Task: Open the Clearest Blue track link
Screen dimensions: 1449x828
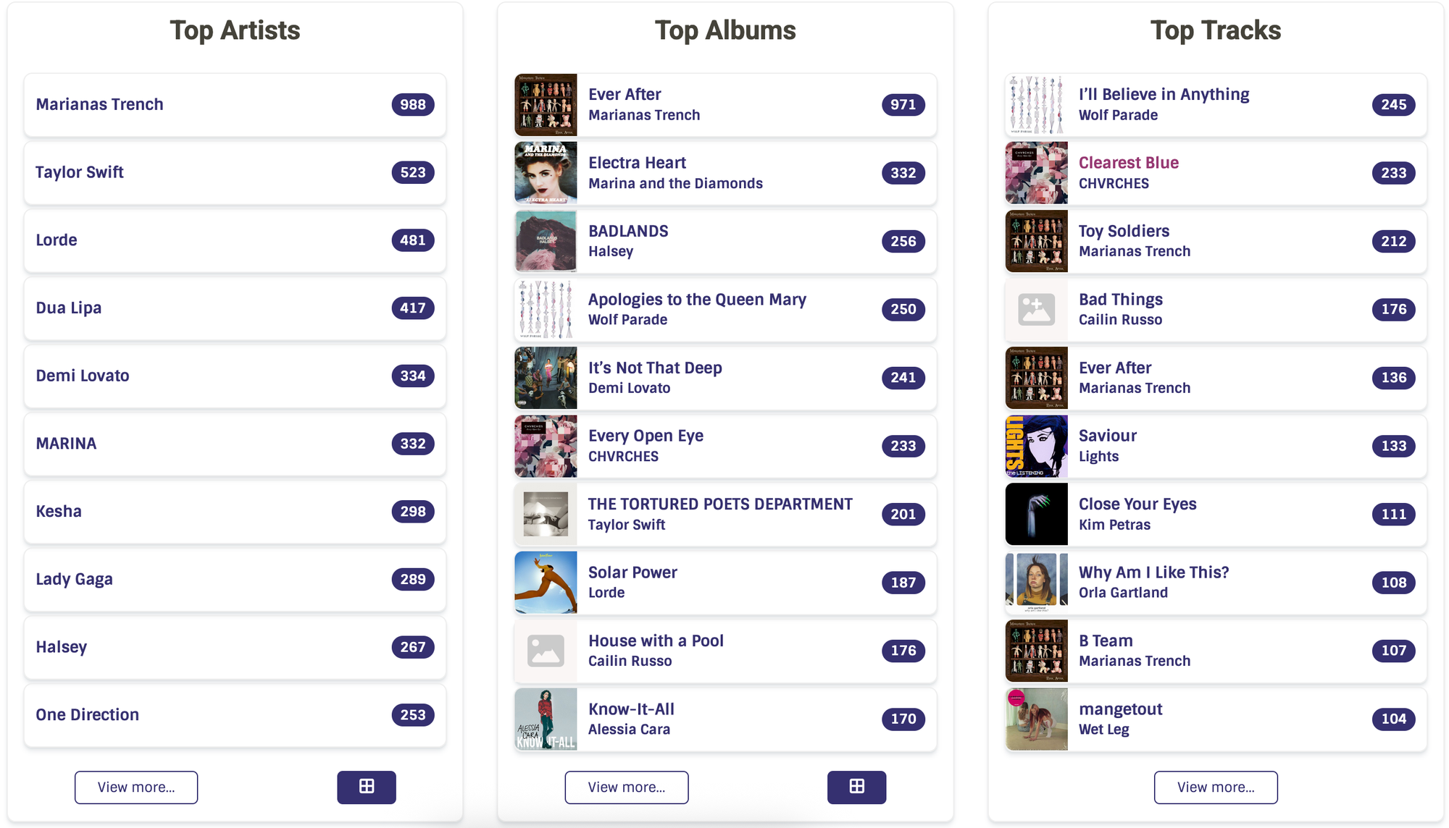Action: [x=1128, y=163]
